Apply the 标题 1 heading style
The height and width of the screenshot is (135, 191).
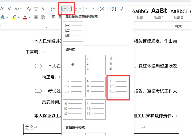[x=159, y=14]
